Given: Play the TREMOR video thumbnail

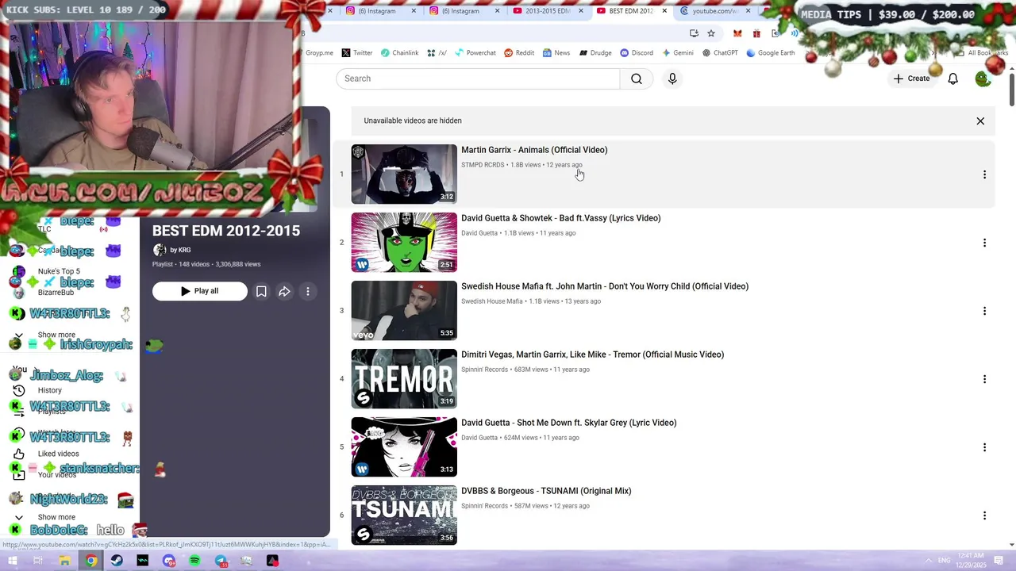Looking at the screenshot, I should click(x=404, y=379).
